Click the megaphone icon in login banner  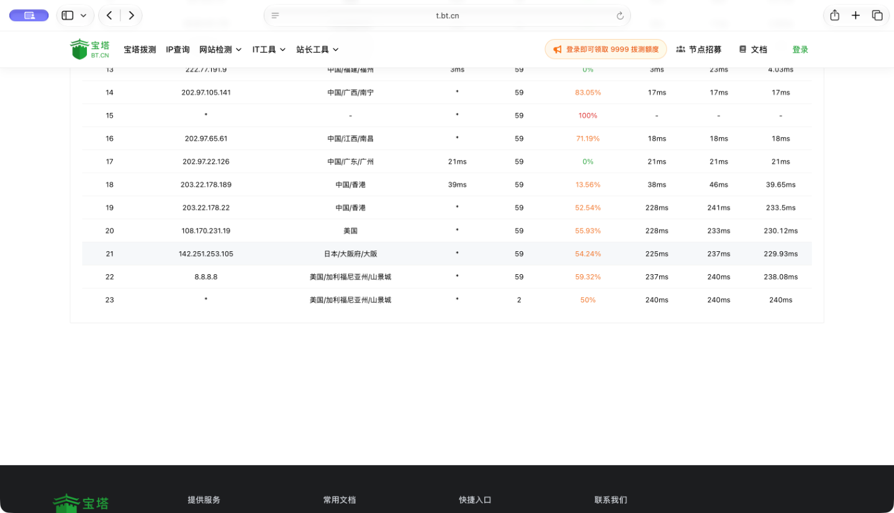point(558,50)
